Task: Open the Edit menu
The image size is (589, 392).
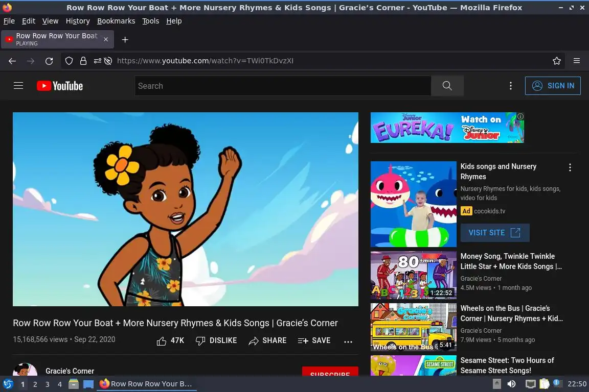Action: tap(29, 21)
